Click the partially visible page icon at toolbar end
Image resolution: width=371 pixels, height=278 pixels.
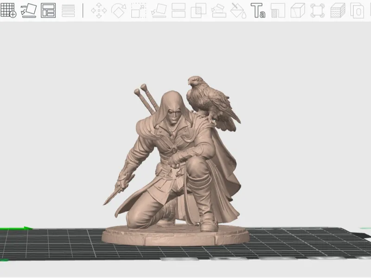click(x=357, y=10)
